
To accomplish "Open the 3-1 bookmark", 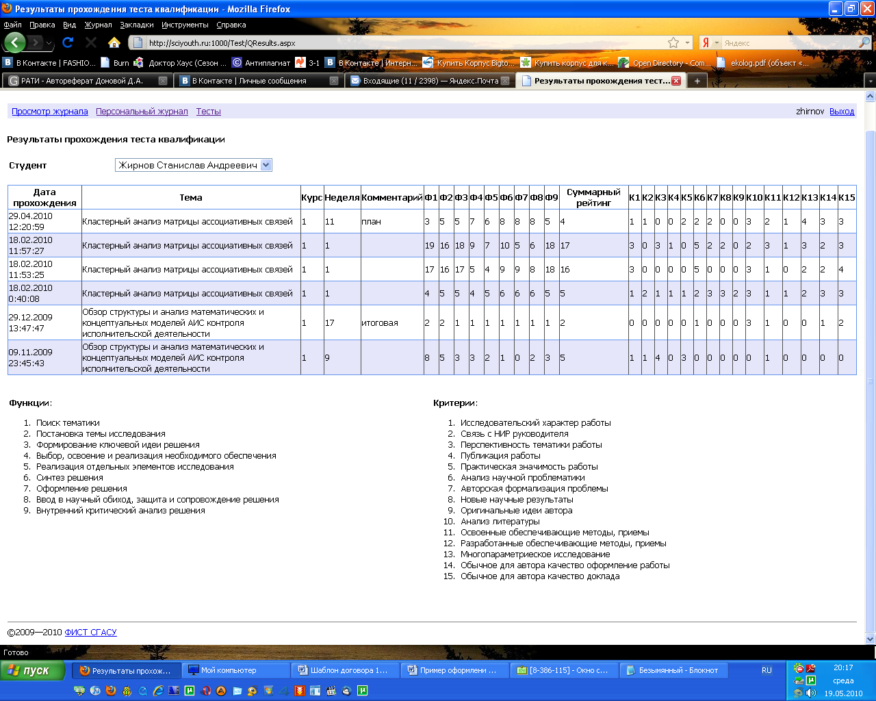I will 308,62.
